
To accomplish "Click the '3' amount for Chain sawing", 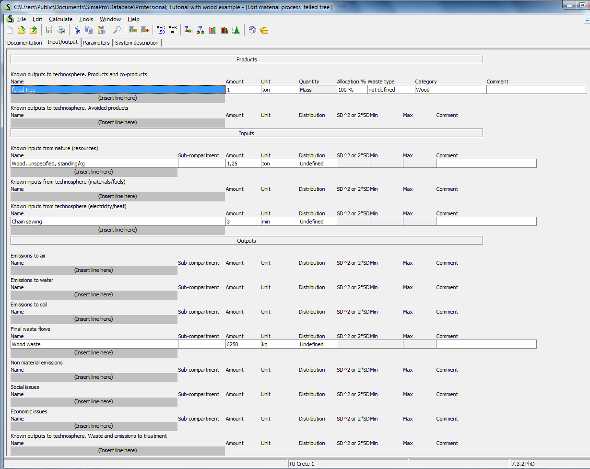I will tap(243, 222).
